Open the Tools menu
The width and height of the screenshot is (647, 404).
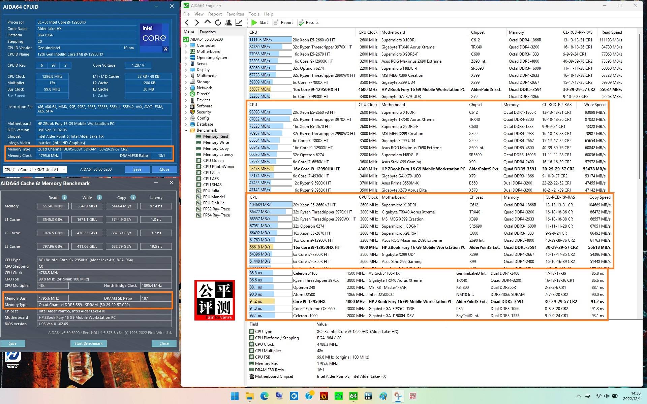pos(254,14)
